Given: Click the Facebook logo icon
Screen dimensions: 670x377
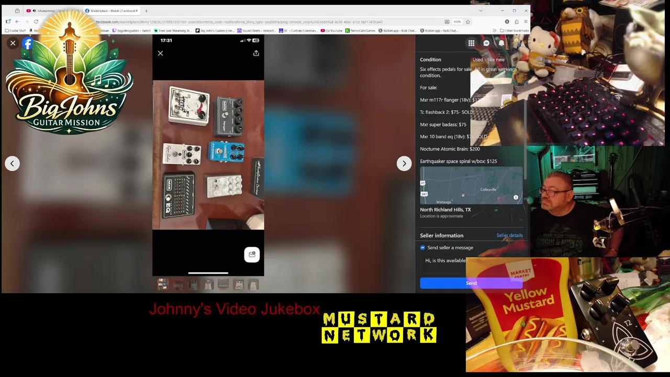Looking at the screenshot, I should (27, 43).
